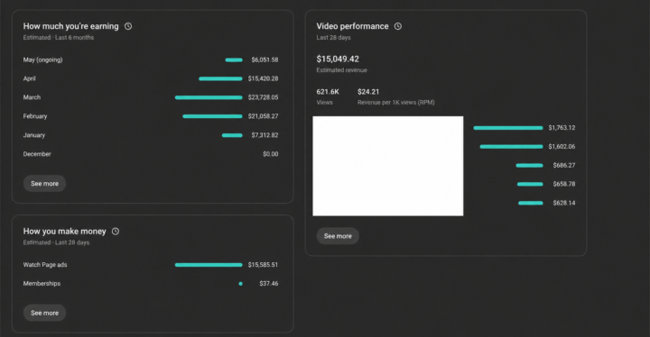The height and width of the screenshot is (337, 650).
Task: Click the $24.21 RPM figure
Action: (x=368, y=92)
